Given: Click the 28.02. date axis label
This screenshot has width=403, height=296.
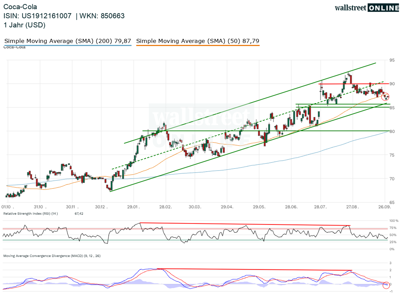Looking at the screenshot, I should pyautogui.click(x=166, y=207).
